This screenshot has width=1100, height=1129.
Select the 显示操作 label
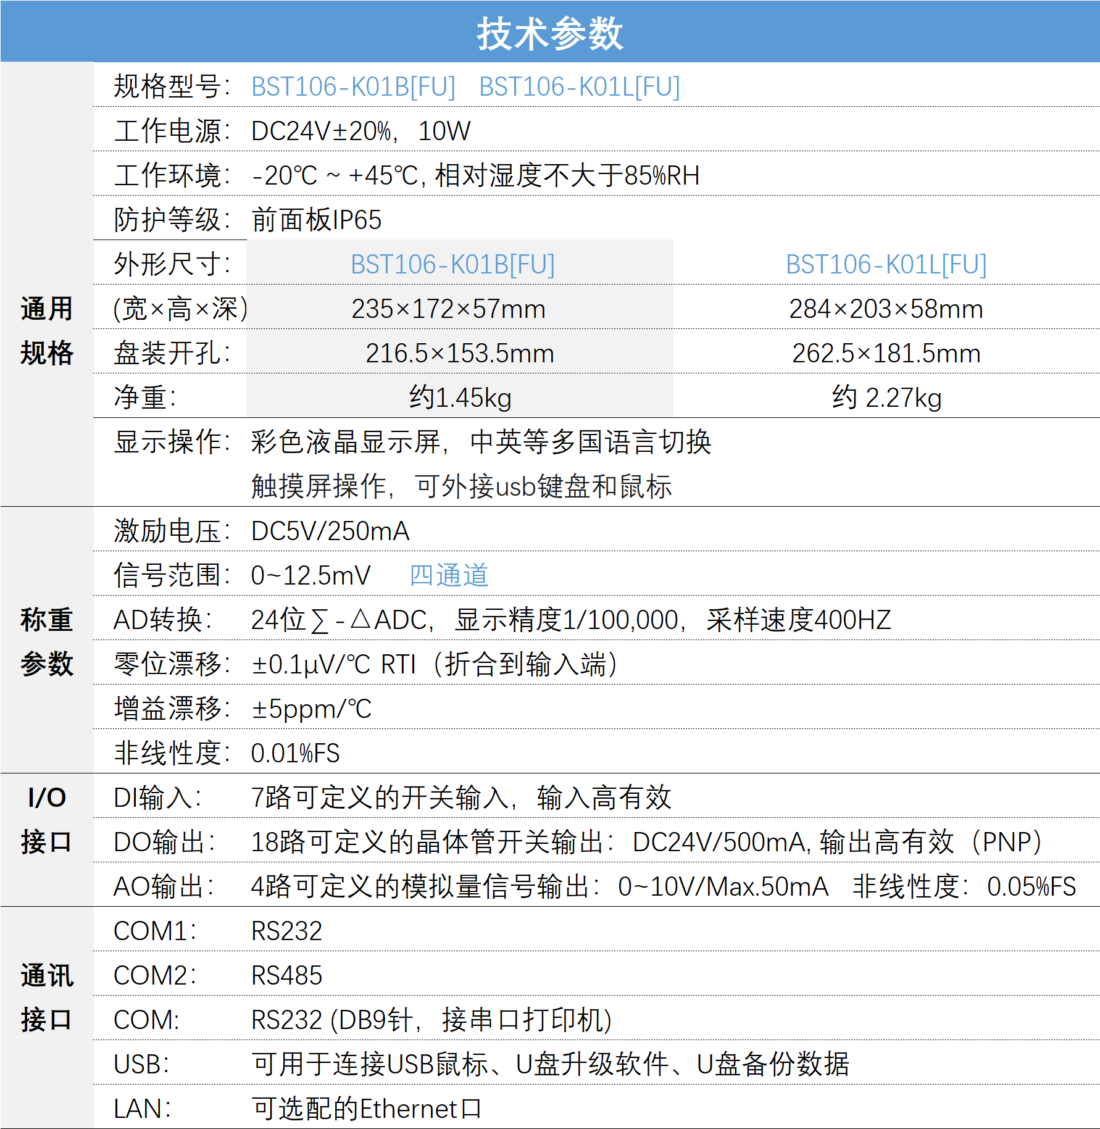172,442
